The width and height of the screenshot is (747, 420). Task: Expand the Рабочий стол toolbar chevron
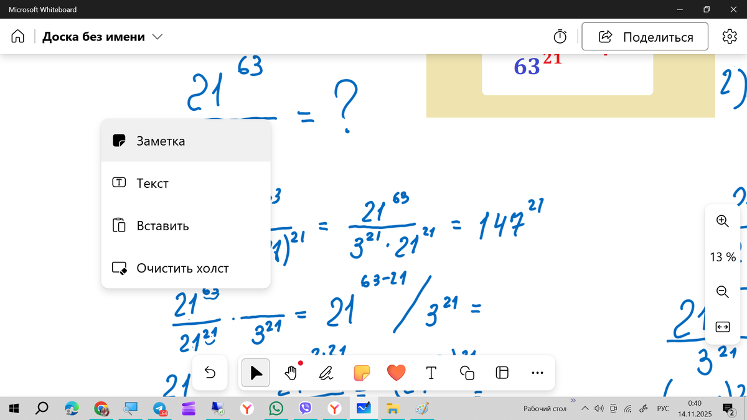[573, 400]
